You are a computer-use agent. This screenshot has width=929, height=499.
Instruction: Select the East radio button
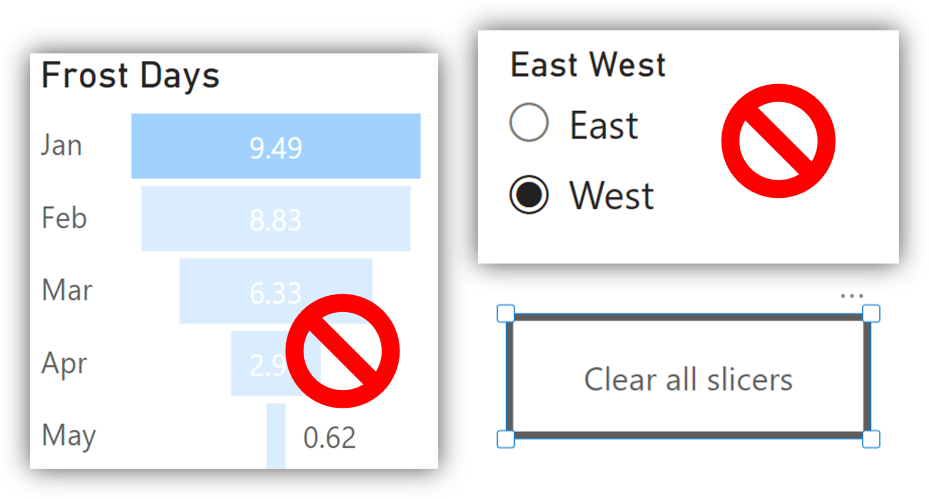point(529,123)
